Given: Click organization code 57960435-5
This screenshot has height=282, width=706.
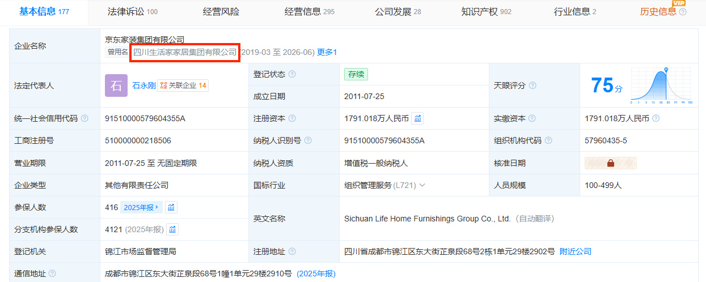Looking at the screenshot, I should 606,140.
